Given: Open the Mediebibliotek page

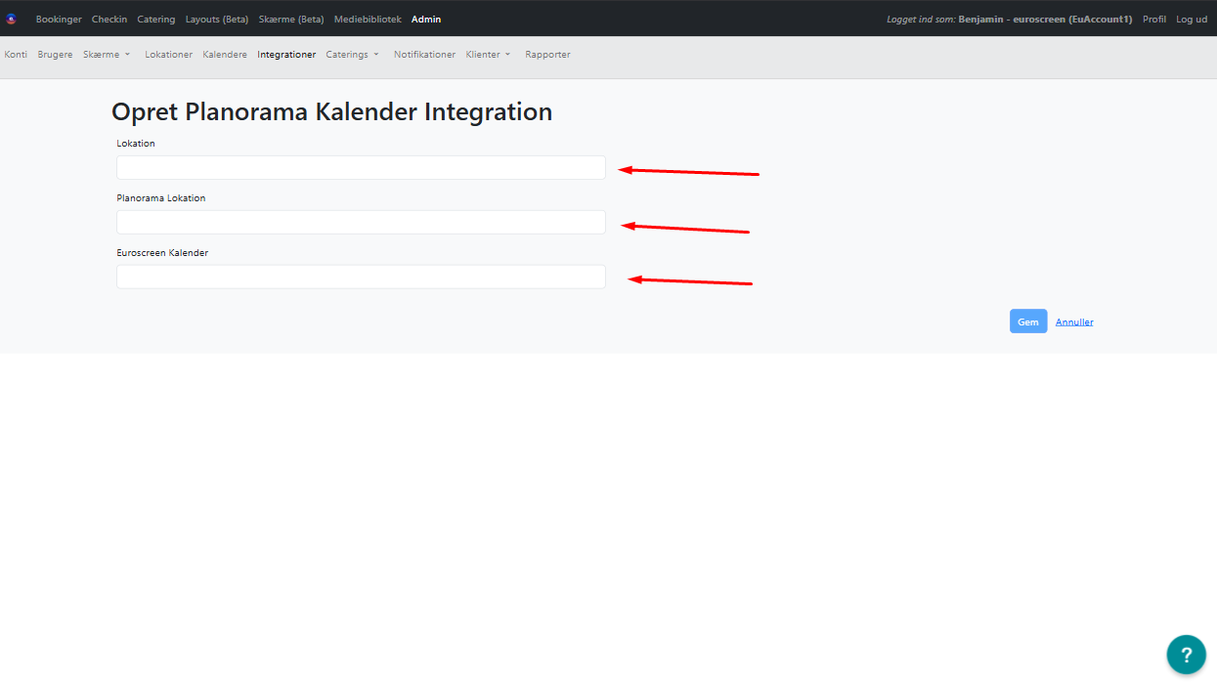Looking at the screenshot, I should click(x=368, y=20).
